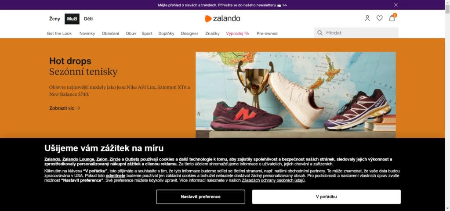
Task: Open the user account icon
Action: click(367, 18)
